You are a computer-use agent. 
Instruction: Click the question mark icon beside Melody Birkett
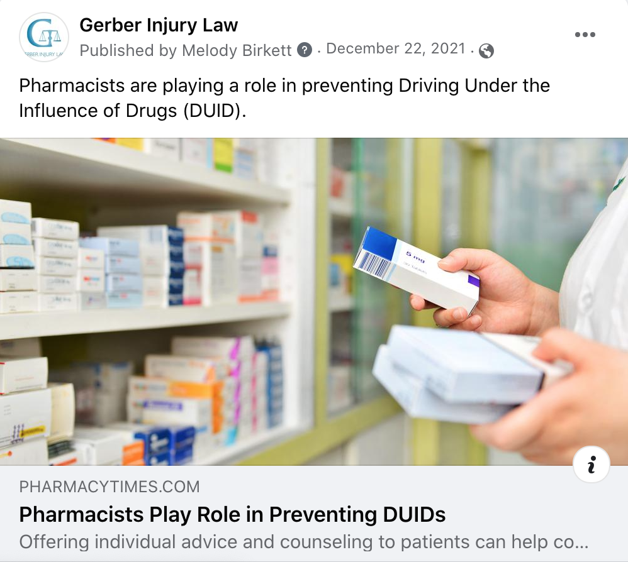click(305, 50)
